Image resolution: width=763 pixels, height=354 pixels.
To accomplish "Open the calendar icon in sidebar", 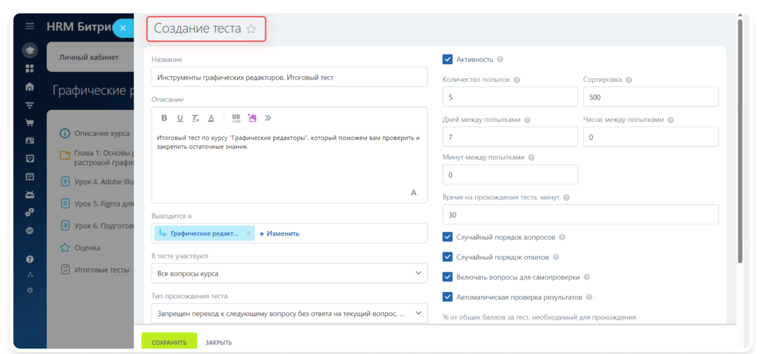I will [x=30, y=176].
